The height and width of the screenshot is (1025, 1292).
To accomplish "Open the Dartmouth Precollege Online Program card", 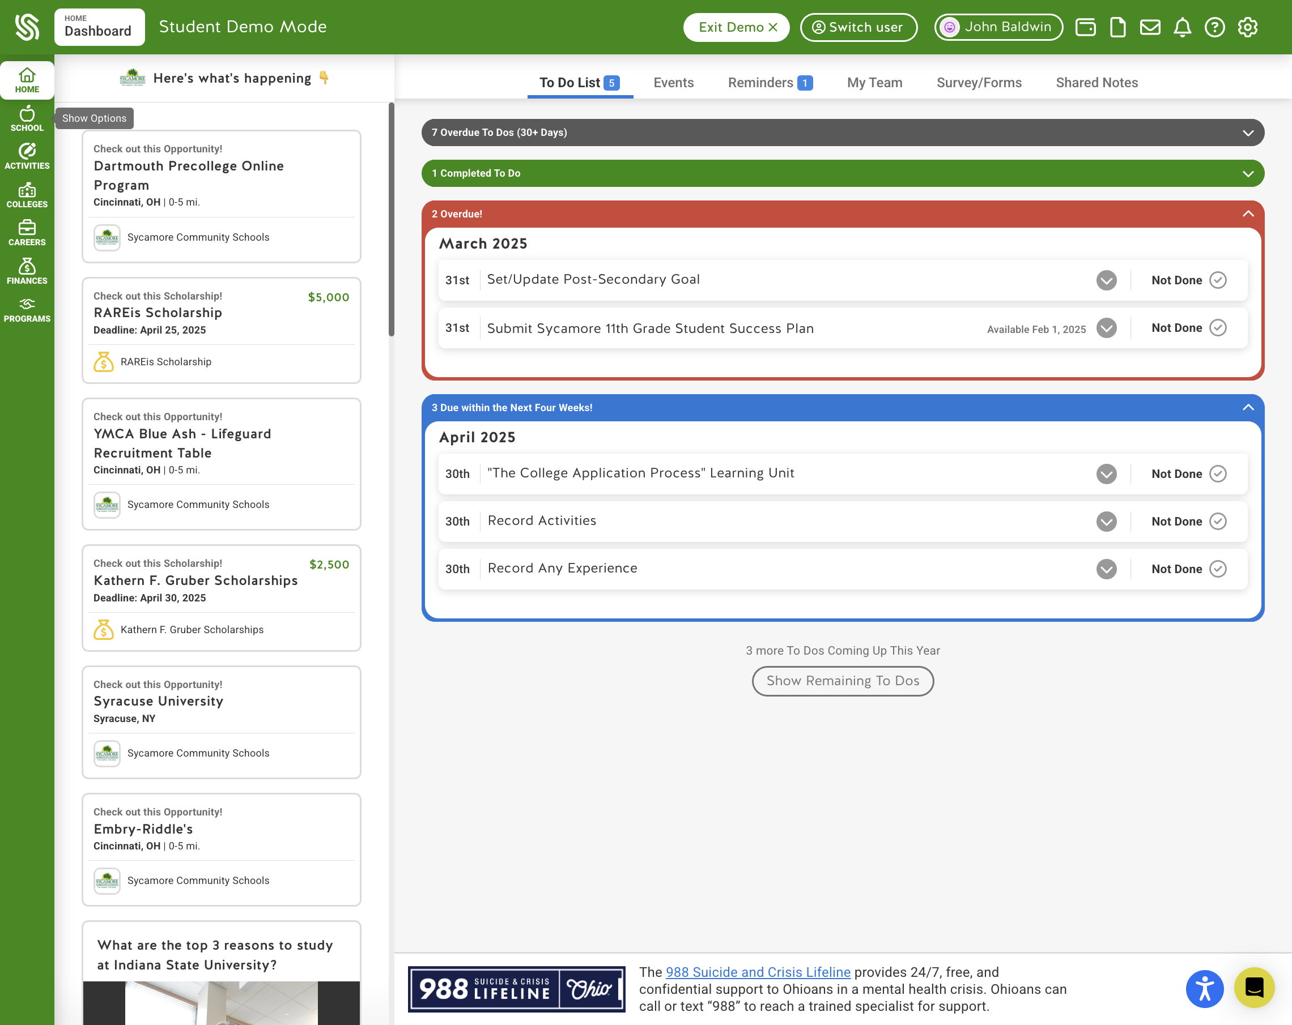I will point(221,197).
